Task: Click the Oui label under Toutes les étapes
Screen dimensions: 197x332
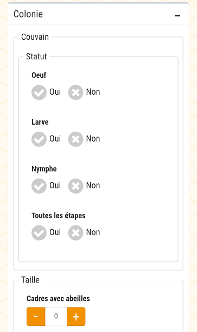Action: click(x=55, y=232)
